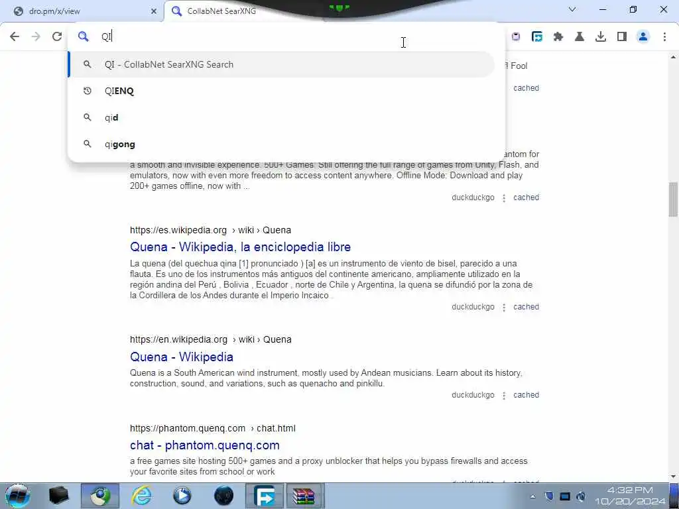The image size is (679, 509).
Task: Go back to the previous page
Action: 15,37
